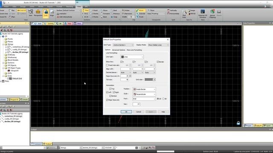273x153 pixels.
Task: Open the Font dropdown
Action: coord(144,99)
